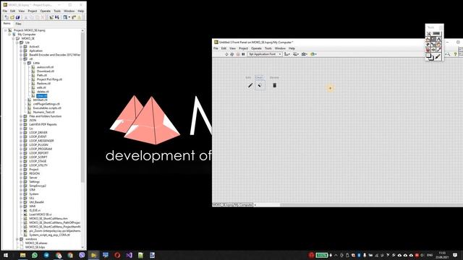The height and width of the screenshot is (260, 463).
Task: Open the Windows Start menu
Action: 6,255
